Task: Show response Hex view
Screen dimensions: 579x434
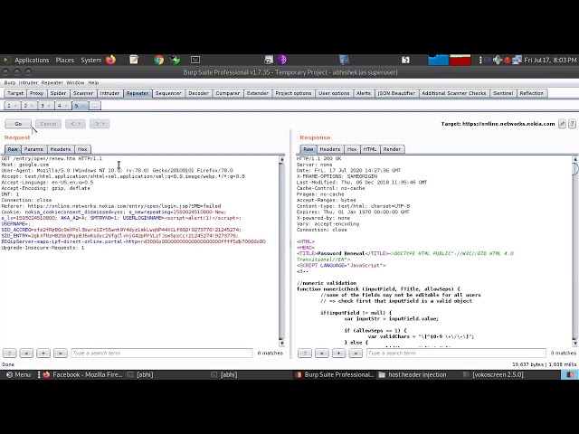Action: (352, 149)
